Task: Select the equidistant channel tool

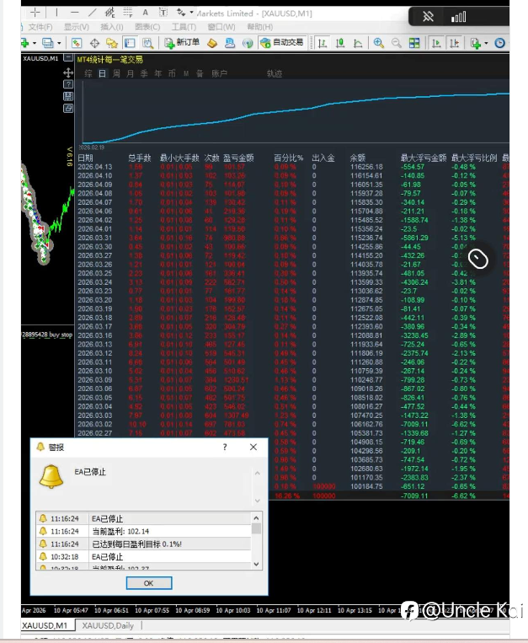Action: [109, 13]
